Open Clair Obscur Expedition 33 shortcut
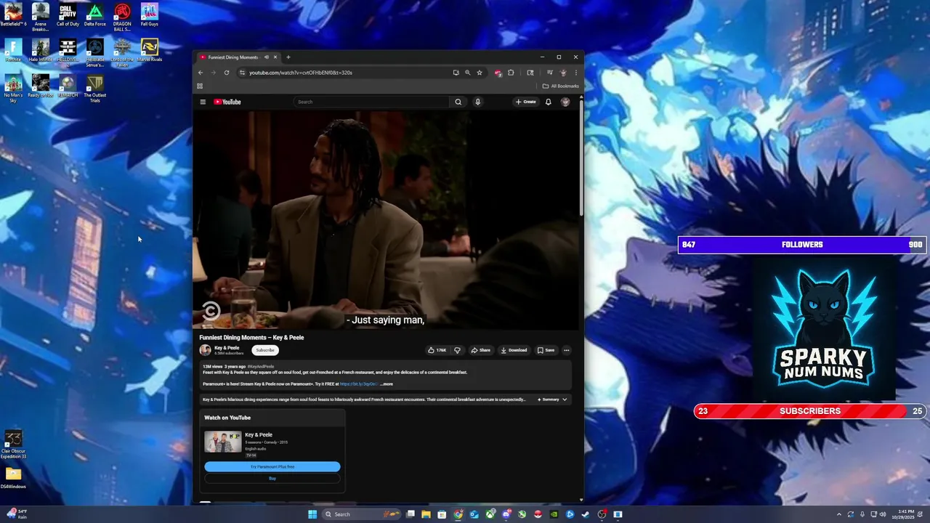Image resolution: width=930 pixels, height=523 pixels. pos(13,445)
